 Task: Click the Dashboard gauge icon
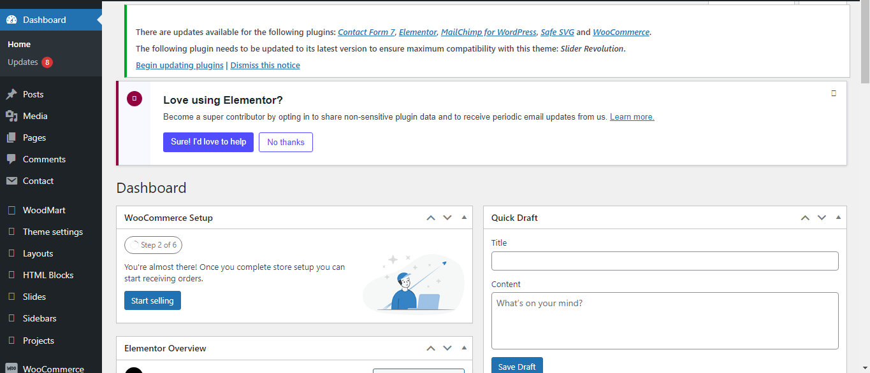pos(11,20)
